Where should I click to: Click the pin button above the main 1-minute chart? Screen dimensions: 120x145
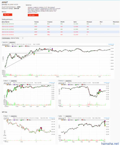[12, 42]
